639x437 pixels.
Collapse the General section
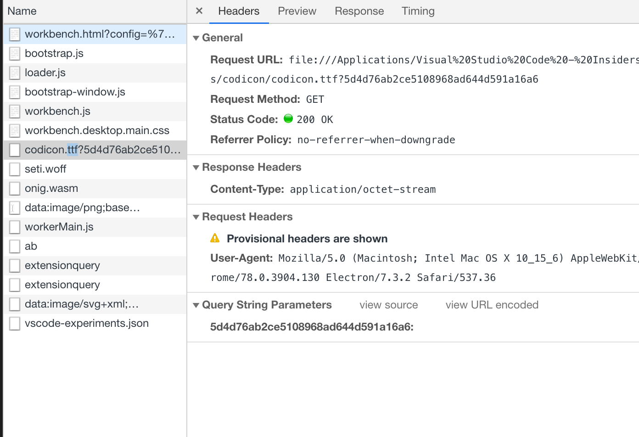point(196,38)
